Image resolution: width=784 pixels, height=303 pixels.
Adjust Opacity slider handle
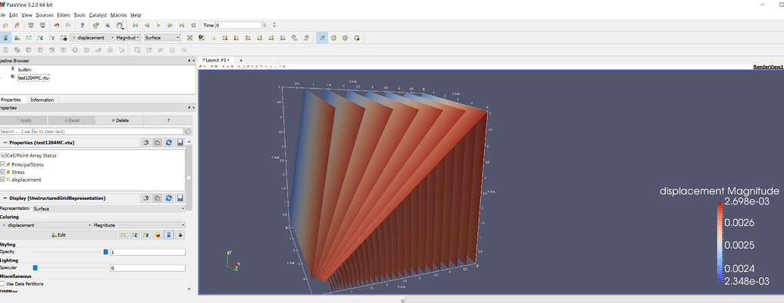(105, 252)
